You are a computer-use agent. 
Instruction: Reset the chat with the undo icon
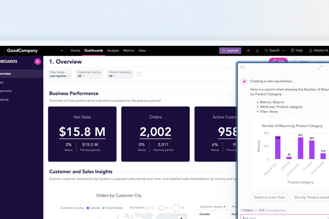click(x=243, y=67)
